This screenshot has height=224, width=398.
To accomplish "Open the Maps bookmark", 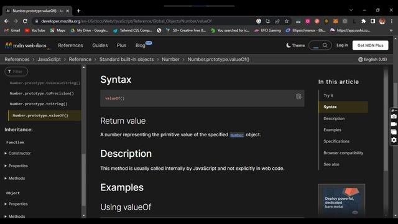I will click(x=58, y=30).
